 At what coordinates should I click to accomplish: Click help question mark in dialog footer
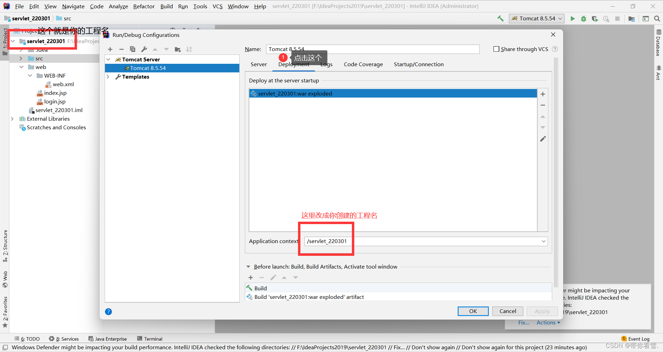[x=108, y=312]
